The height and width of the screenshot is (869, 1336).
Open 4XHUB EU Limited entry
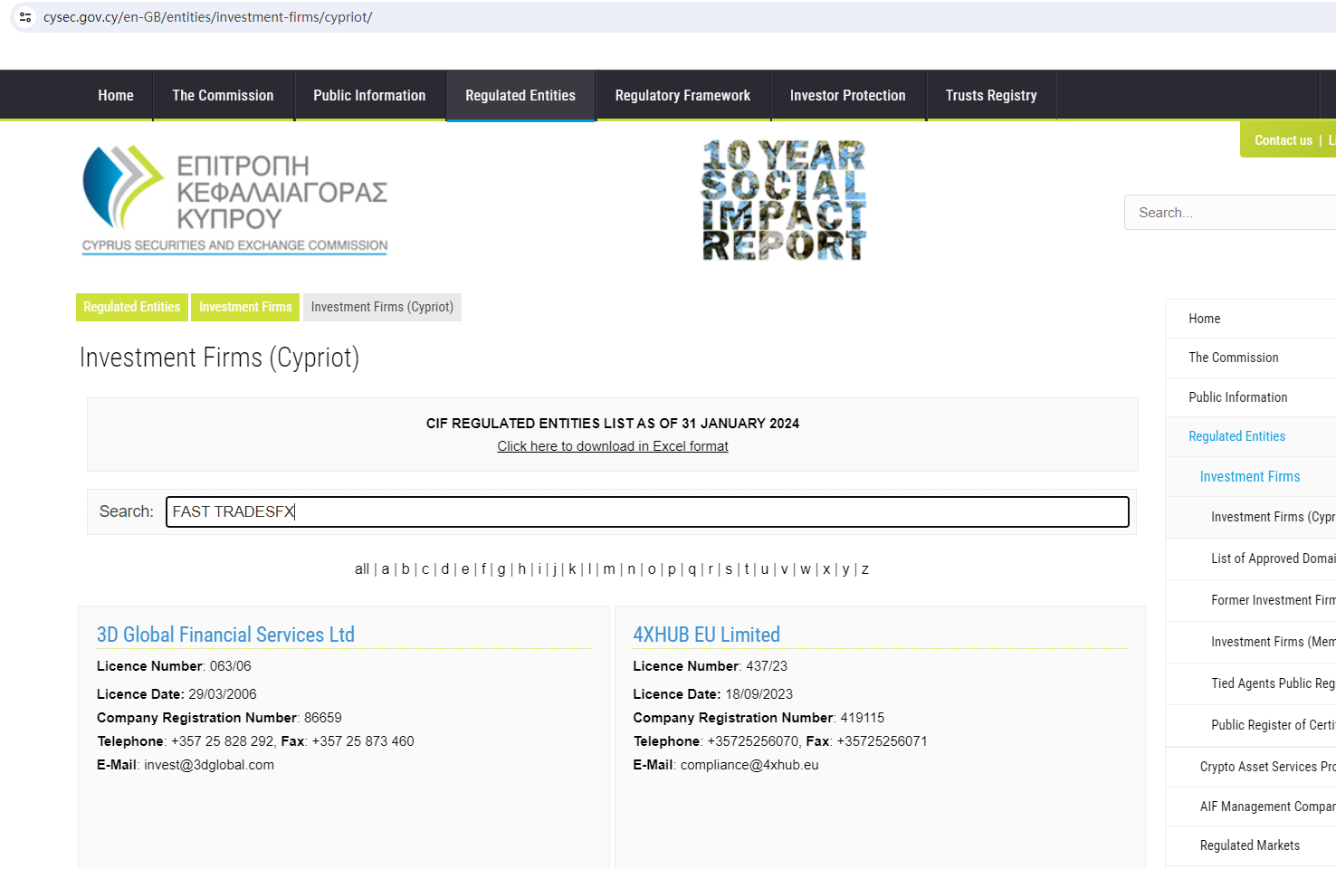coord(706,635)
